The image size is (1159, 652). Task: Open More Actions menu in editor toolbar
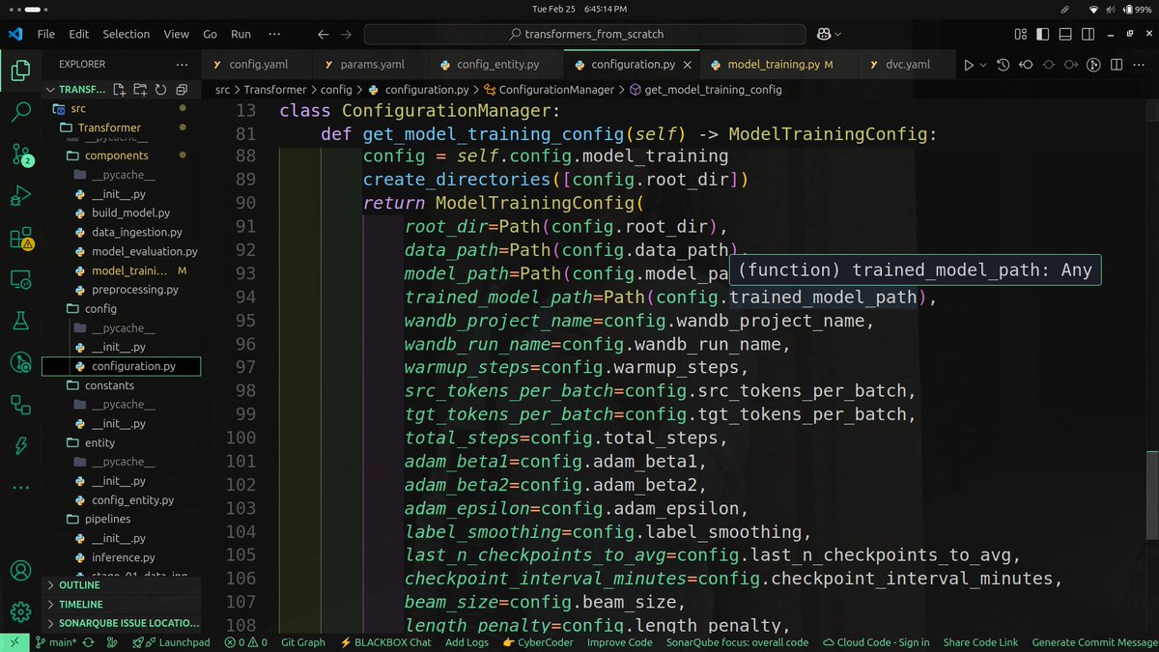click(1140, 65)
